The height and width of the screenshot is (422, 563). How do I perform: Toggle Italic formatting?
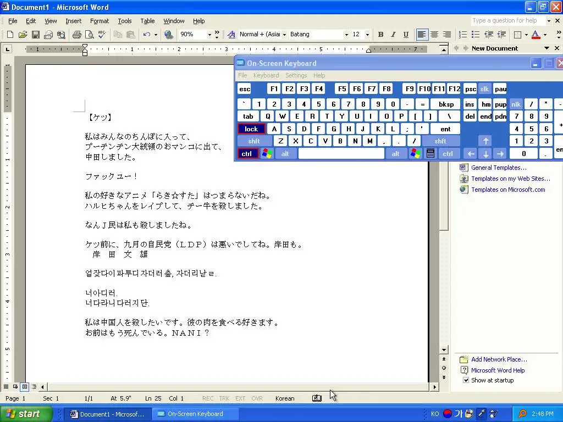pyautogui.click(x=393, y=35)
